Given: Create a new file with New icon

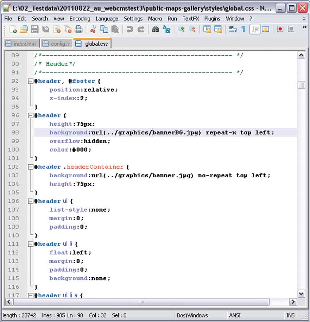Looking at the screenshot, I should (13, 29).
